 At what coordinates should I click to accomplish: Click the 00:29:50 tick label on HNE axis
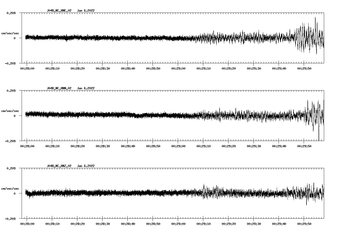pos(304,68)
